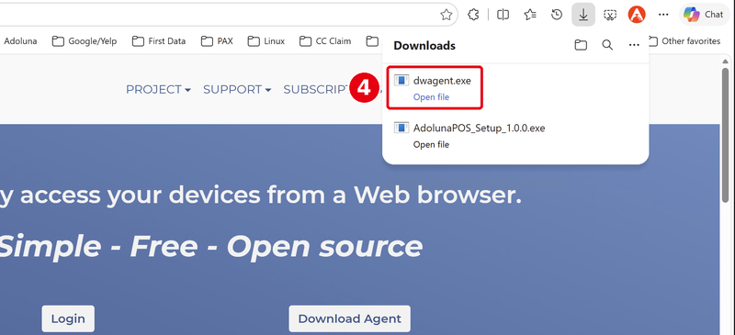Screen dimensions: 735x335
Task: Star this page as a favorite
Action: click(x=447, y=15)
